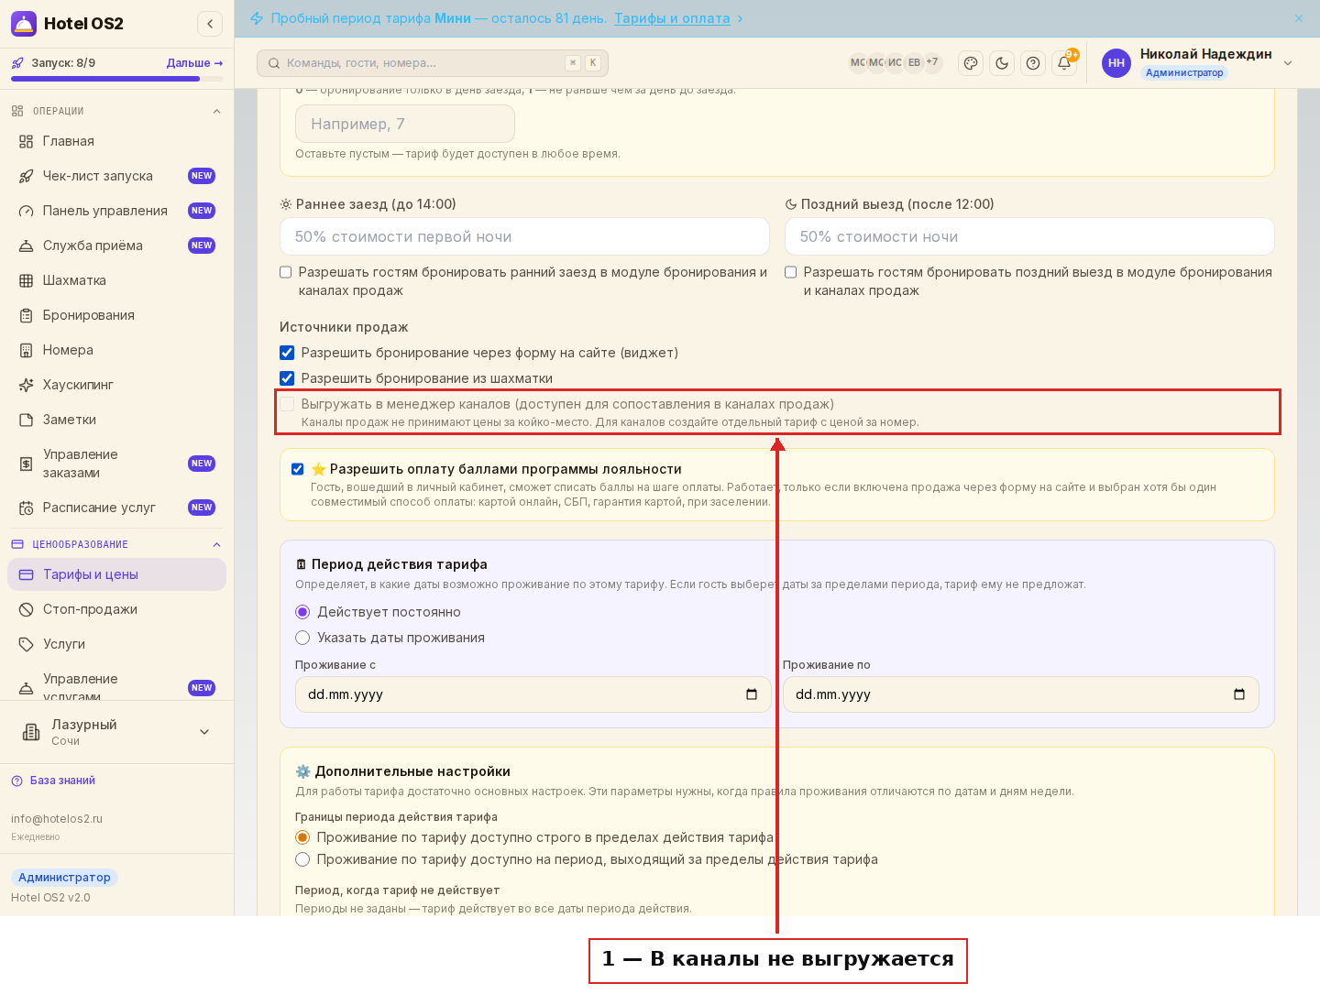Uncheck booking from шахматка checkbox
The image size is (1320, 1005).
click(287, 378)
